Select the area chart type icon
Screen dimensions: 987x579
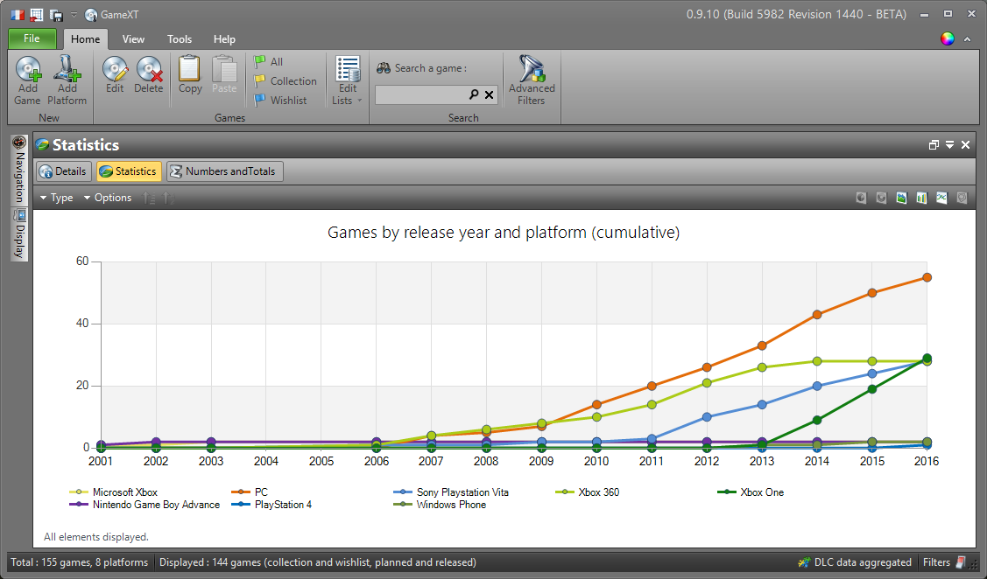click(901, 198)
